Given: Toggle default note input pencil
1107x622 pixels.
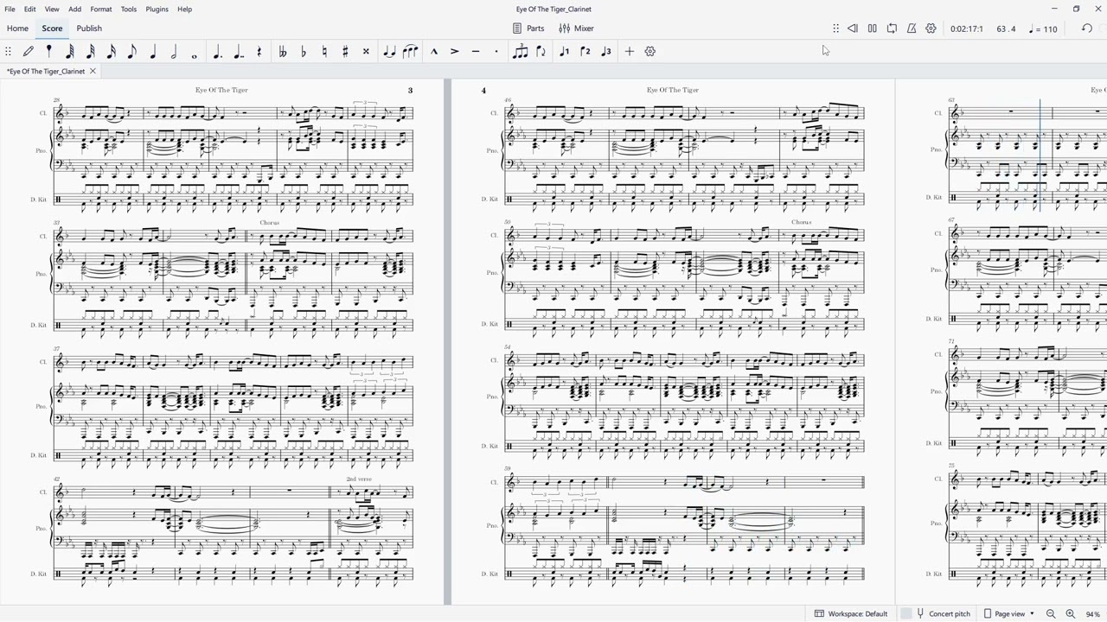Looking at the screenshot, I should [29, 52].
